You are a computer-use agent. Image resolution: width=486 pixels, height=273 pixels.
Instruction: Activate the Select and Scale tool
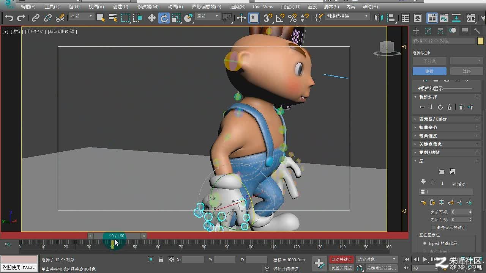coord(176,18)
